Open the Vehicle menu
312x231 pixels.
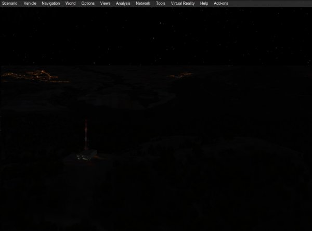point(30,4)
